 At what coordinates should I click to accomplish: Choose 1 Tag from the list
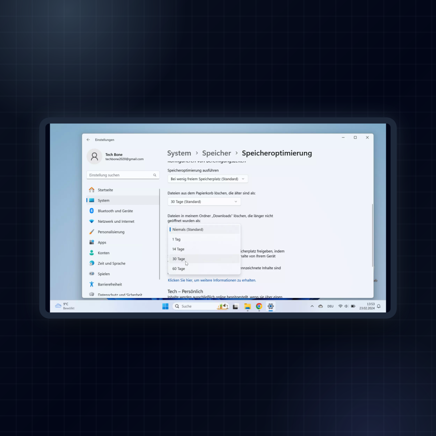(204, 239)
